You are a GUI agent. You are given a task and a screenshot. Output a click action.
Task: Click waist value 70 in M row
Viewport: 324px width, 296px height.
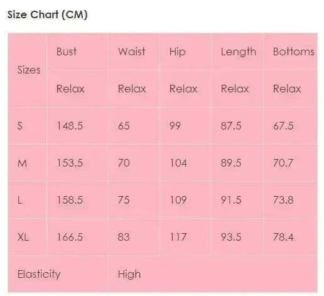coord(124,163)
